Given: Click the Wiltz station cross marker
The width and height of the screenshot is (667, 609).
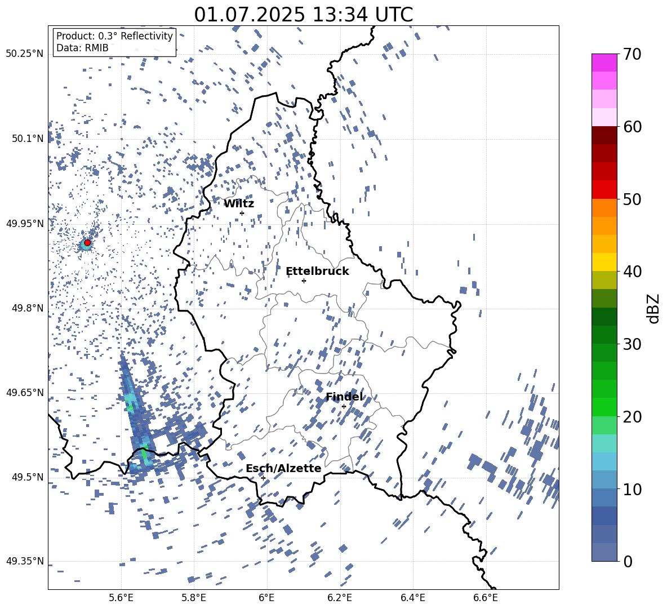Looking at the screenshot, I should pyautogui.click(x=242, y=213).
